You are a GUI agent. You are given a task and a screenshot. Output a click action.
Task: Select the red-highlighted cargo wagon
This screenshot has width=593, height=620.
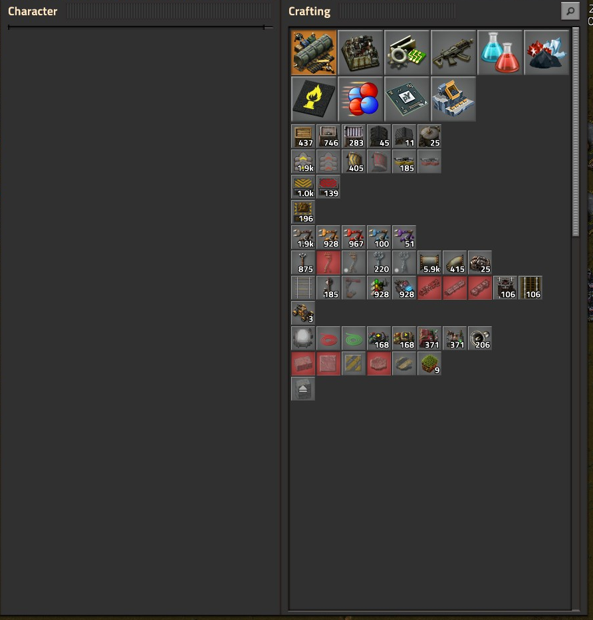[455, 288]
